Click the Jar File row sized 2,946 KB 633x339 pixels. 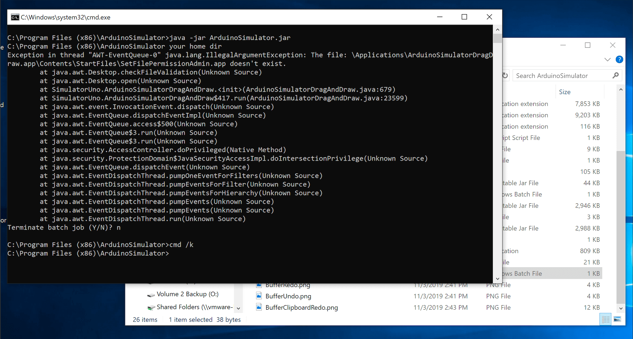552,206
